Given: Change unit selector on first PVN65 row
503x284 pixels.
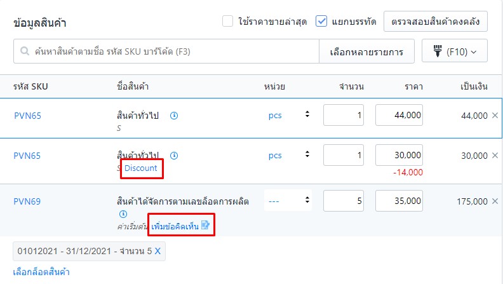Looking at the screenshot, I should coord(289,115).
